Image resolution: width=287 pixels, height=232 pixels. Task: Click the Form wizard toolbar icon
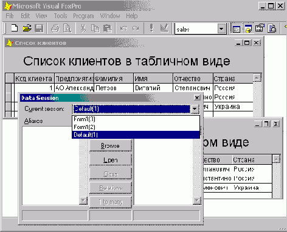pos(260,28)
